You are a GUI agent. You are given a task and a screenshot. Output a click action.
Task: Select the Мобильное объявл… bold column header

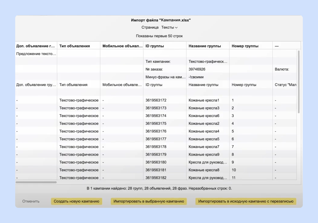(122, 46)
